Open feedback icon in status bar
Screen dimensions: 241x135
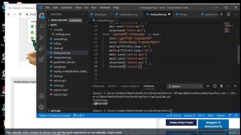tap(230, 115)
